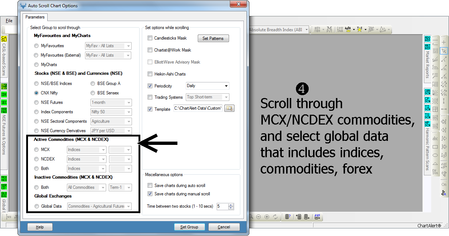Enable the Trading Systems checkbox
This screenshot has width=449, height=236.
150,97
